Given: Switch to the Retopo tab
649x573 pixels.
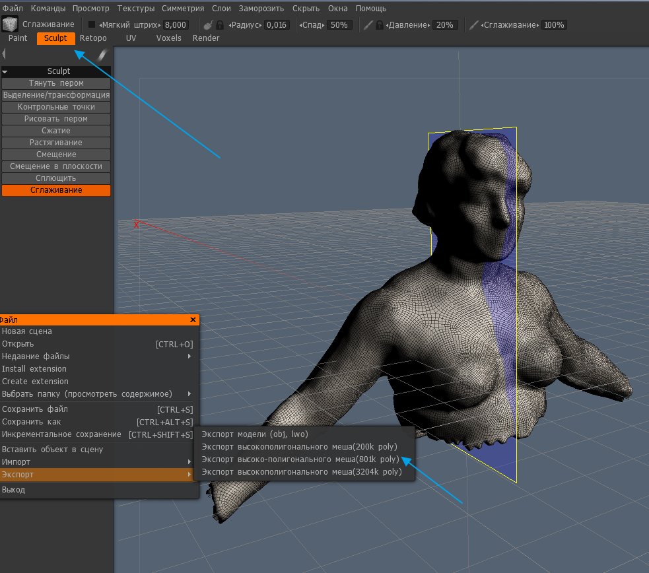Looking at the screenshot, I should [x=93, y=38].
